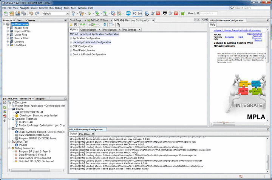Click the Documentation Feedback link
Screen dimensions: 272x180
pos(255,35)
